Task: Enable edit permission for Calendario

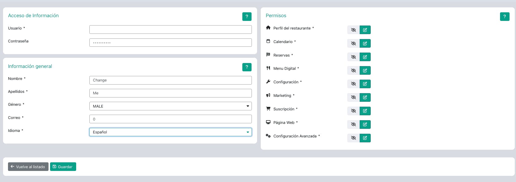Action: tap(365, 43)
